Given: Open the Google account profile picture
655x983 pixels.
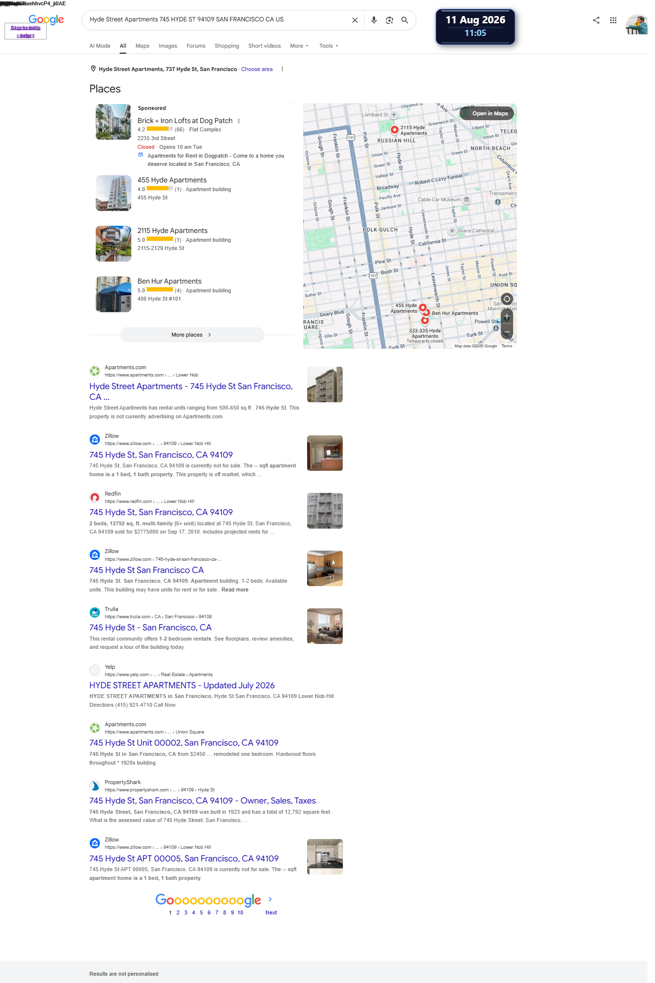Looking at the screenshot, I should (x=637, y=24).
